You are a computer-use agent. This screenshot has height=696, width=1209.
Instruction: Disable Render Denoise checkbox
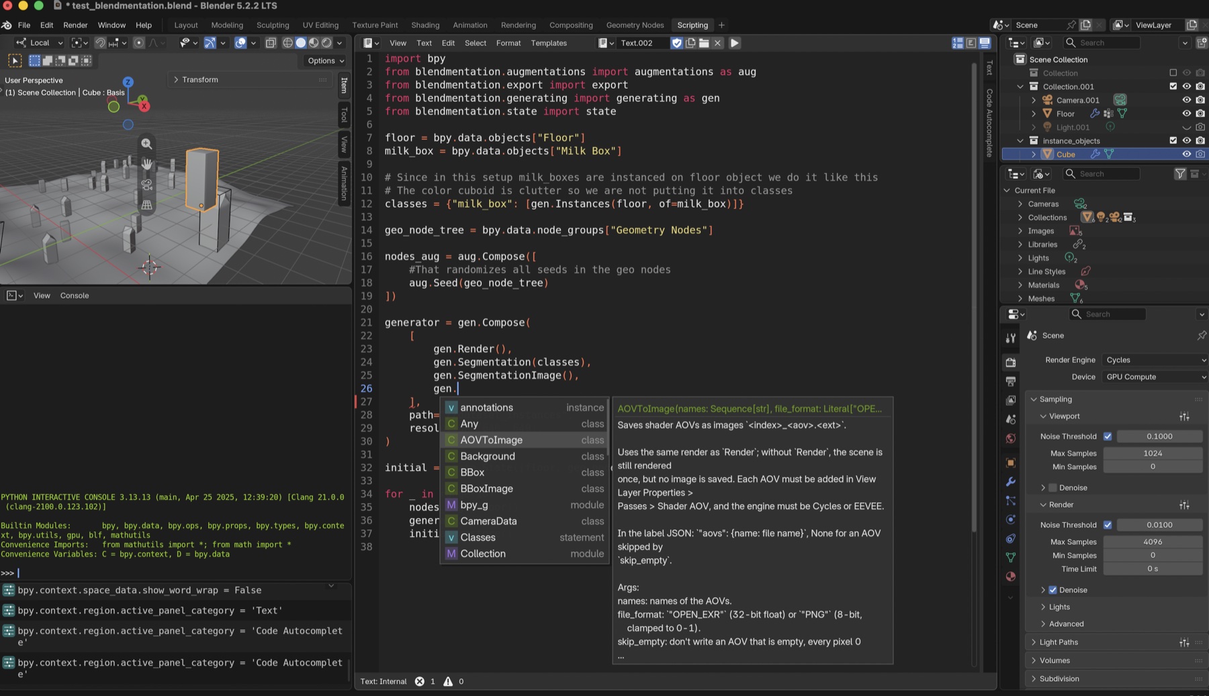click(x=1053, y=590)
